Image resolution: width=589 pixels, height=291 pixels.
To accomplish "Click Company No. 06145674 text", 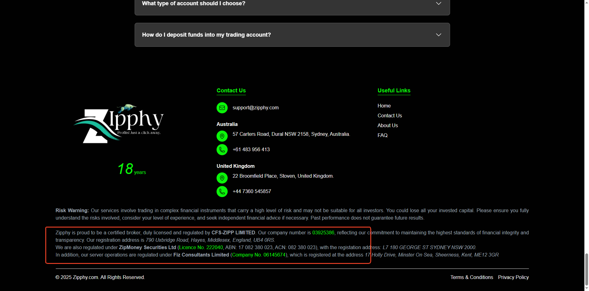I will [x=259, y=255].
